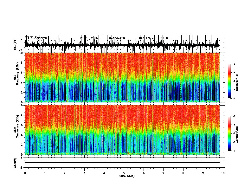Image resolution: width=251 pixels, height=194 pixels.
Task: Click the '8' kHz tick on ch.2 spectrogram
Action: [22, 115]
